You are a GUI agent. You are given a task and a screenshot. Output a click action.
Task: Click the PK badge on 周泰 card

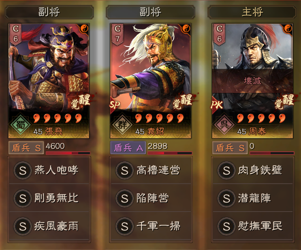pos(217,105)
